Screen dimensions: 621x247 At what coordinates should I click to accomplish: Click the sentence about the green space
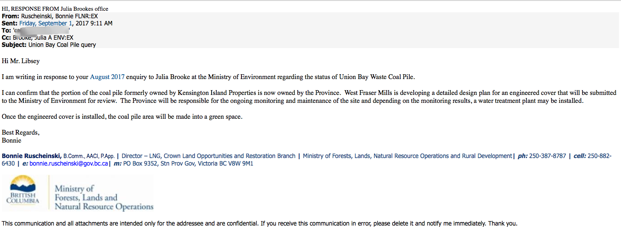pyautogui.click(x=121, y=117)
